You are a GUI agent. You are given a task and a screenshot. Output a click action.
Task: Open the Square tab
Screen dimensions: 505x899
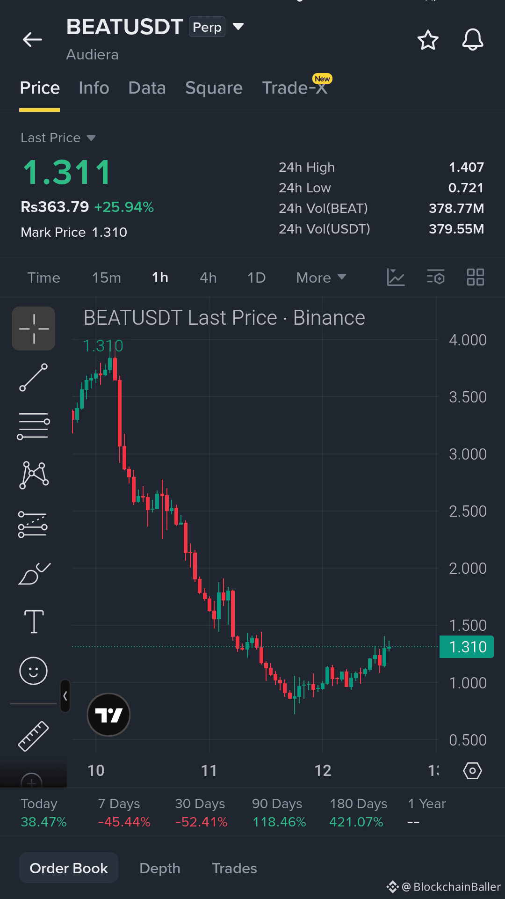point(214,88)
